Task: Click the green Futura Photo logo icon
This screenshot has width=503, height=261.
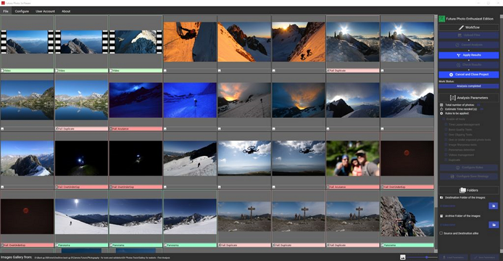Action: coord(442,19)
